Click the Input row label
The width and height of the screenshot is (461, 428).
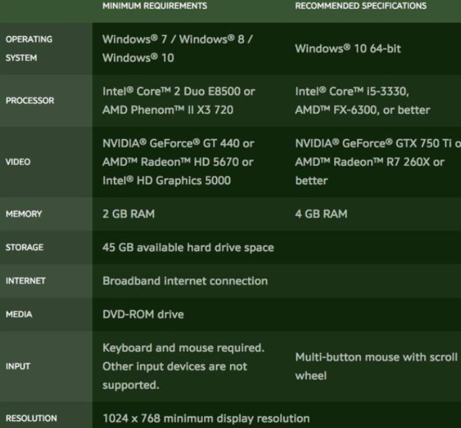17,366
